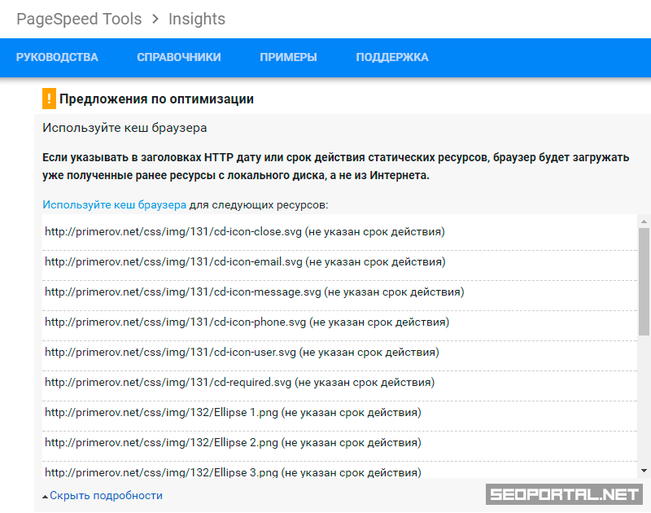Click the scrollbar up arrow

(644, 222)
